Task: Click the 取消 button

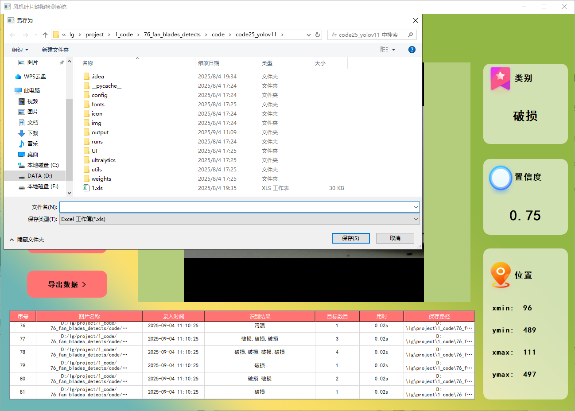Action: 395,238
